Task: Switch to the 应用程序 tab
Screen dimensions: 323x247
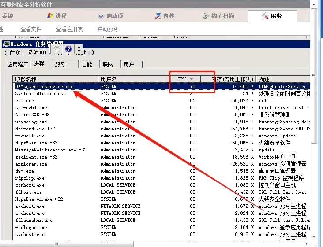Action: pos(18,65)
